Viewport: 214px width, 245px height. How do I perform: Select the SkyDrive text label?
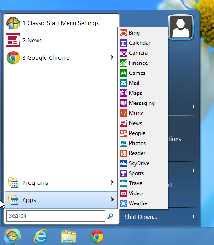139,163
